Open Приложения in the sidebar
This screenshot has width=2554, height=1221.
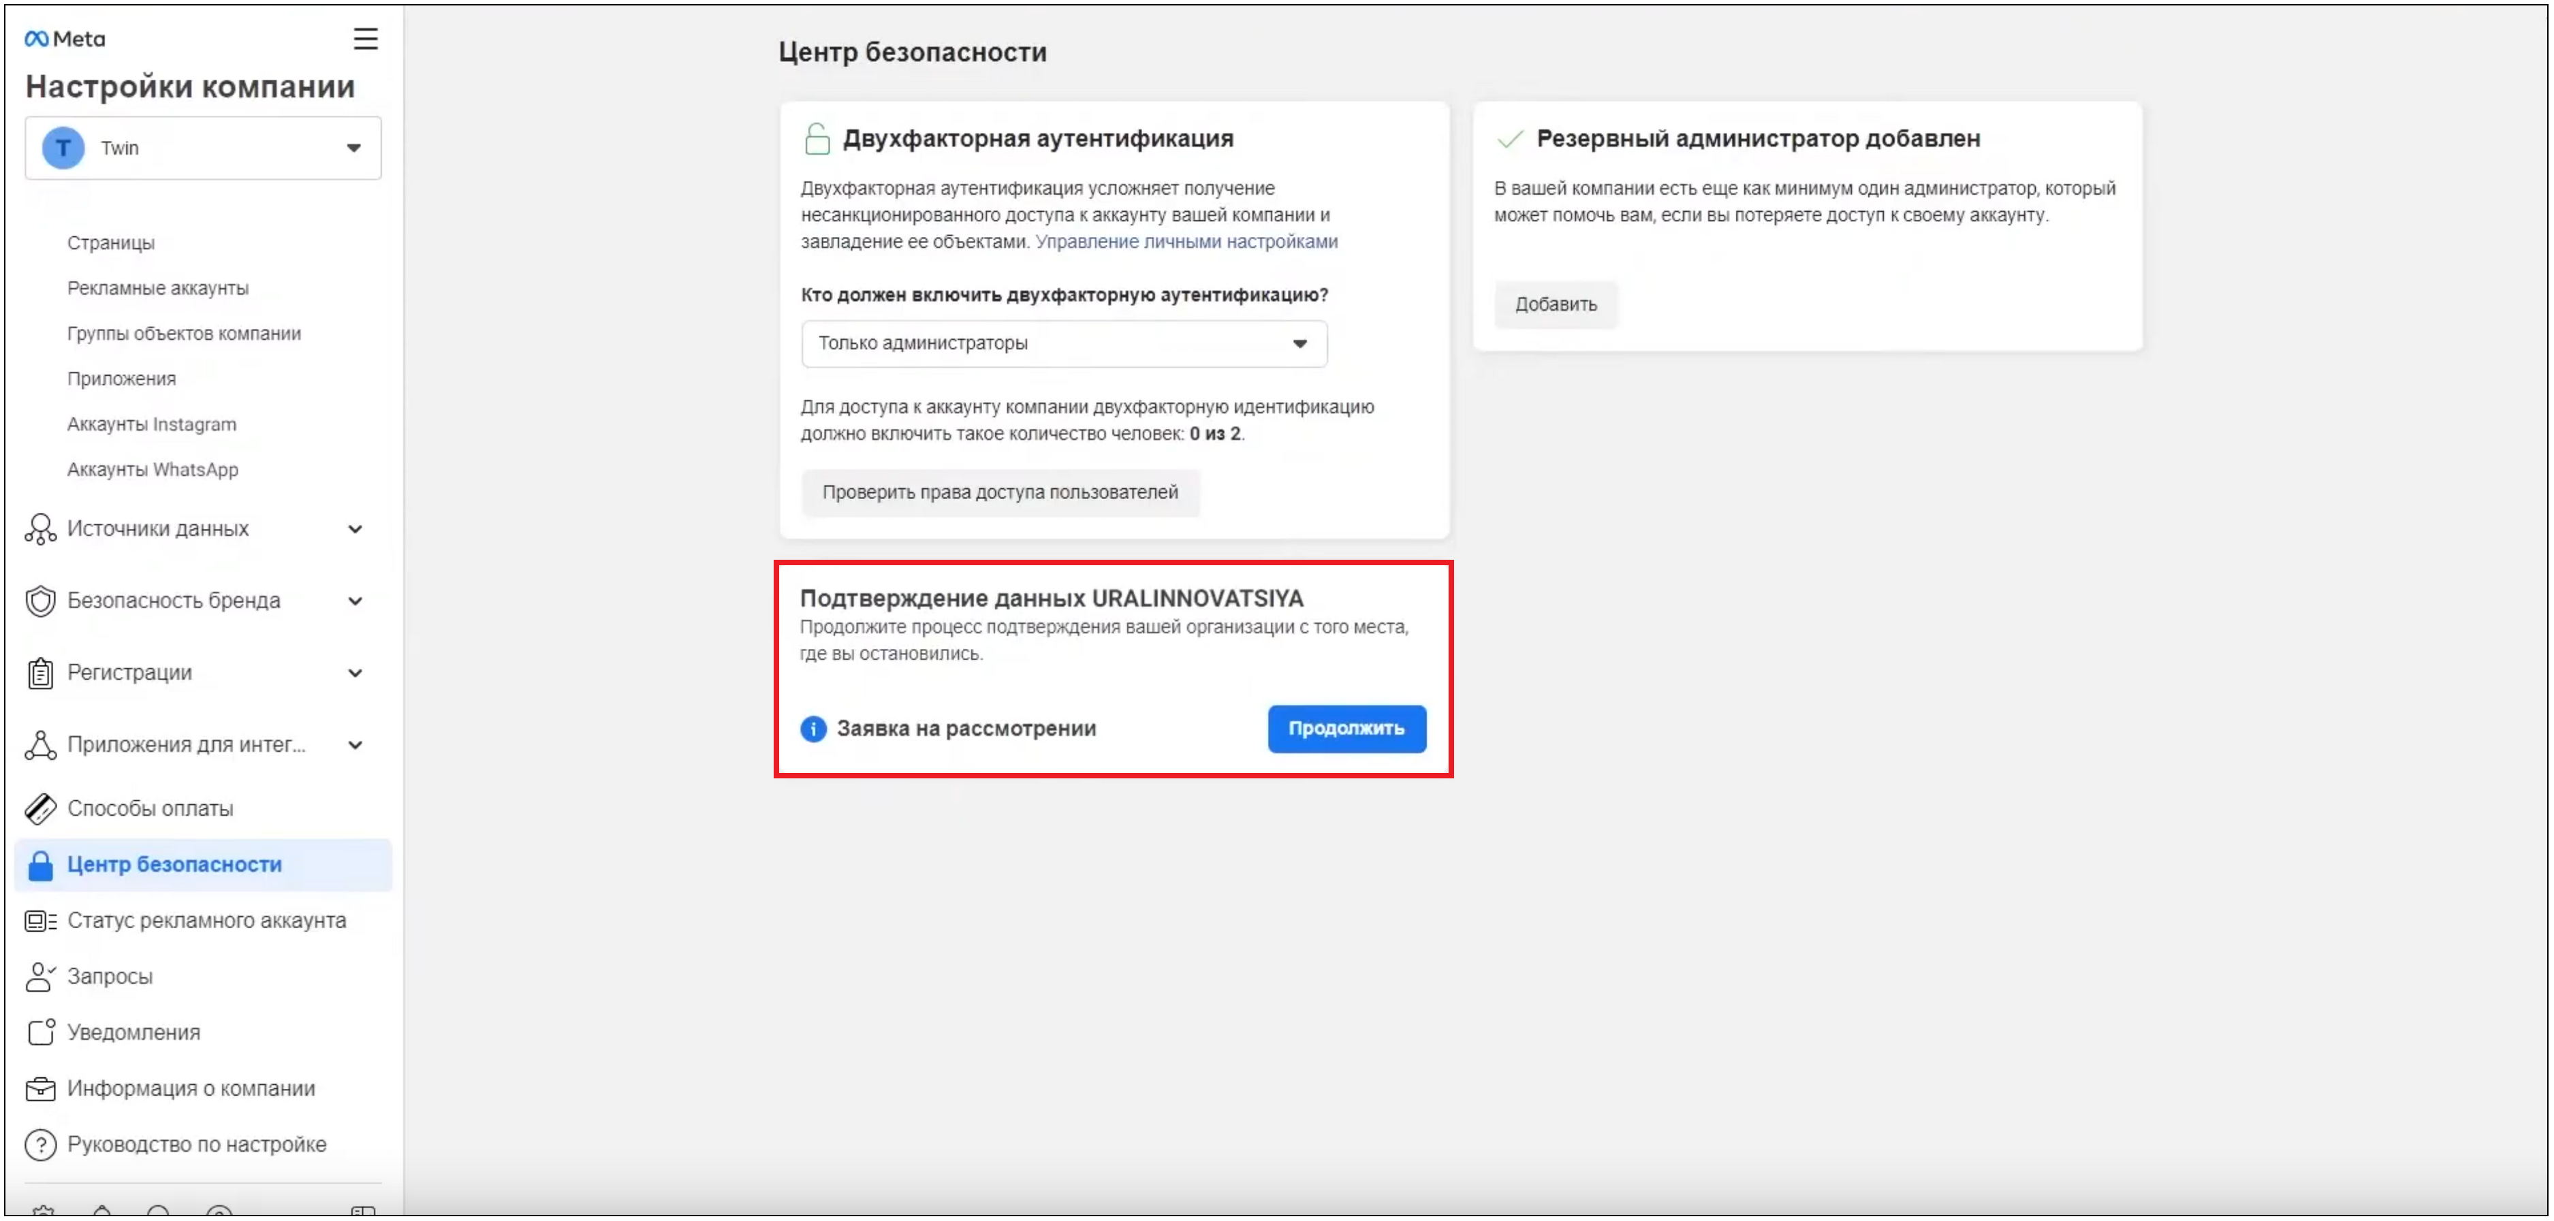click(121, 379)
